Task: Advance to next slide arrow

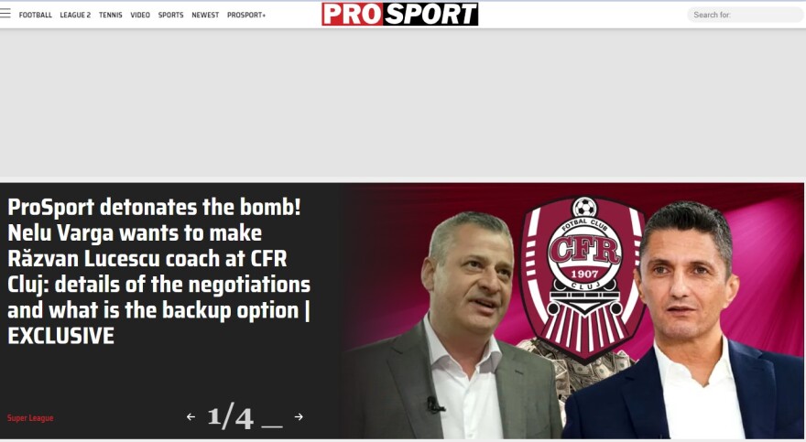Action: pos(299,416)
